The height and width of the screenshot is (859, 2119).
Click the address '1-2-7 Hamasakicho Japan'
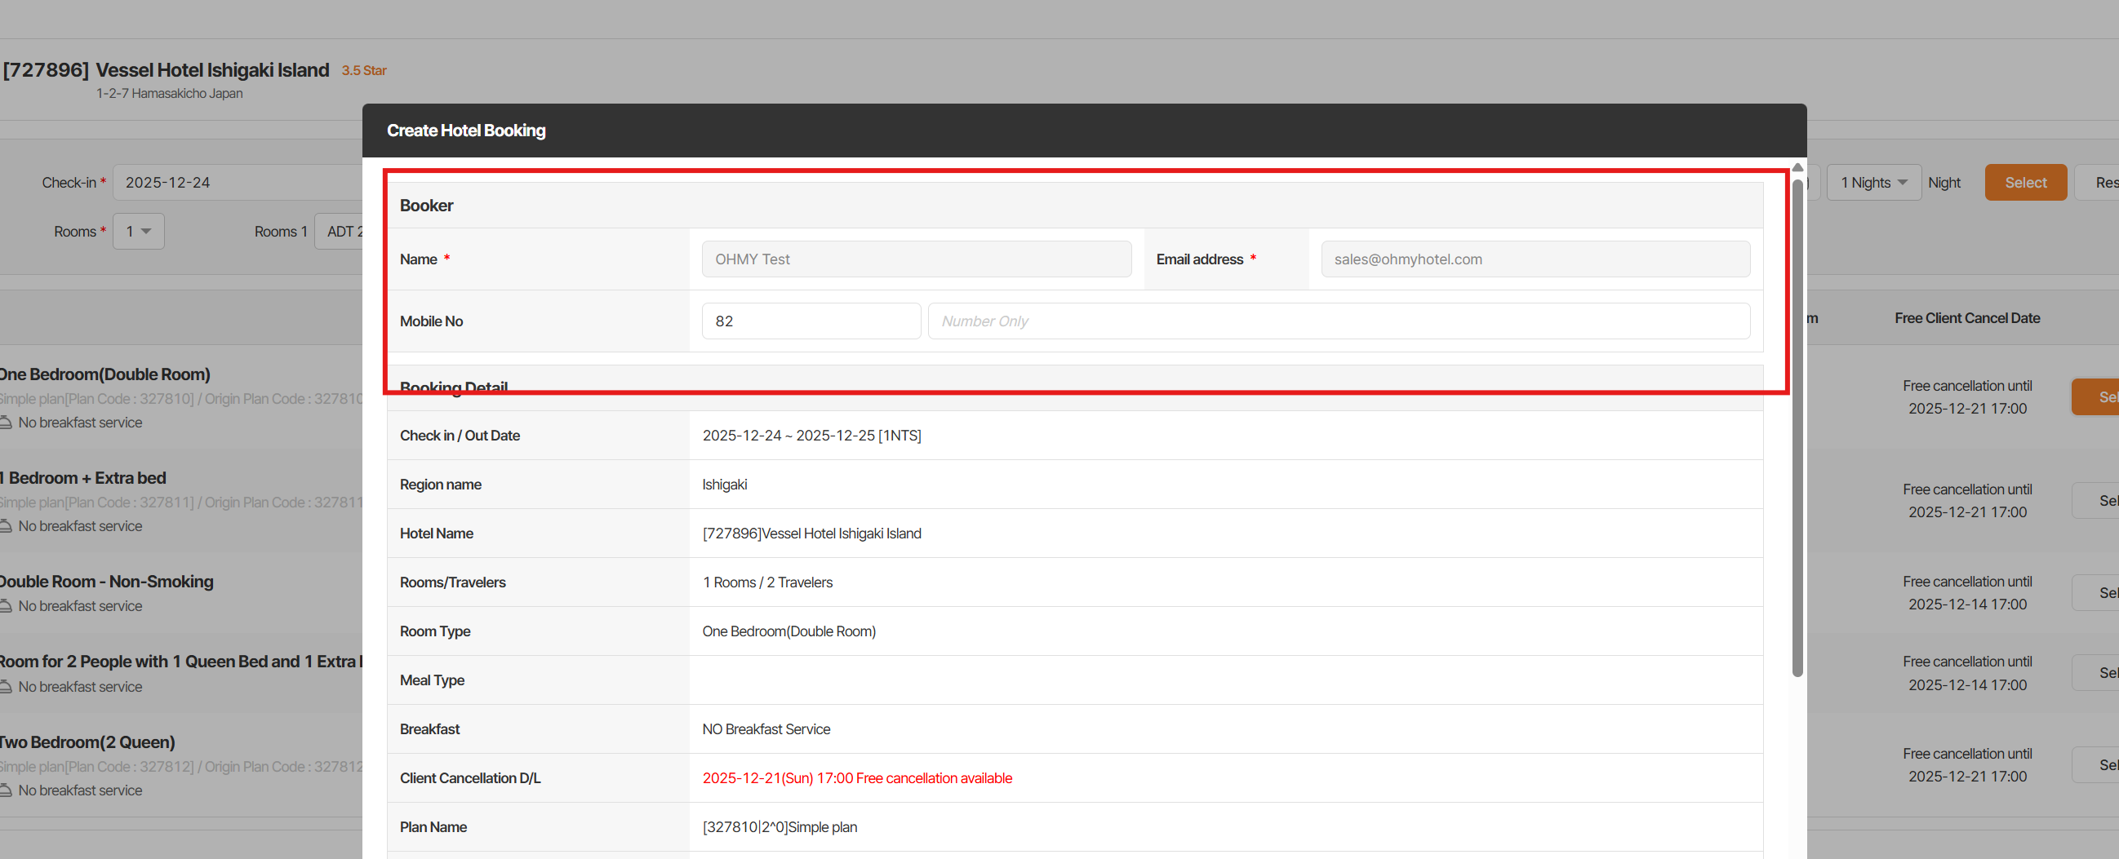(170, 93)
